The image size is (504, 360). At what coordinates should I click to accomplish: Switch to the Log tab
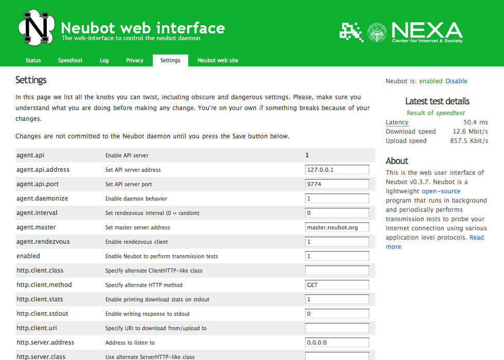point(104,60)
